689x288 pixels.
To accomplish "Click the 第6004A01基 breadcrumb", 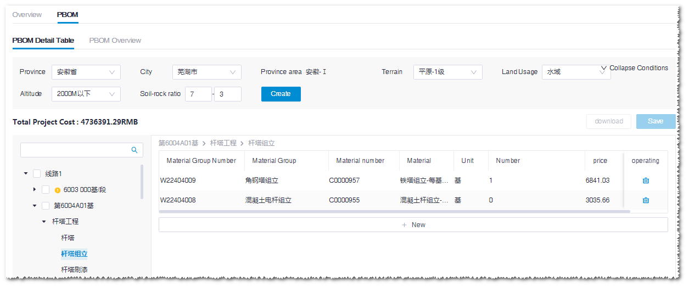I will point(178,143).
